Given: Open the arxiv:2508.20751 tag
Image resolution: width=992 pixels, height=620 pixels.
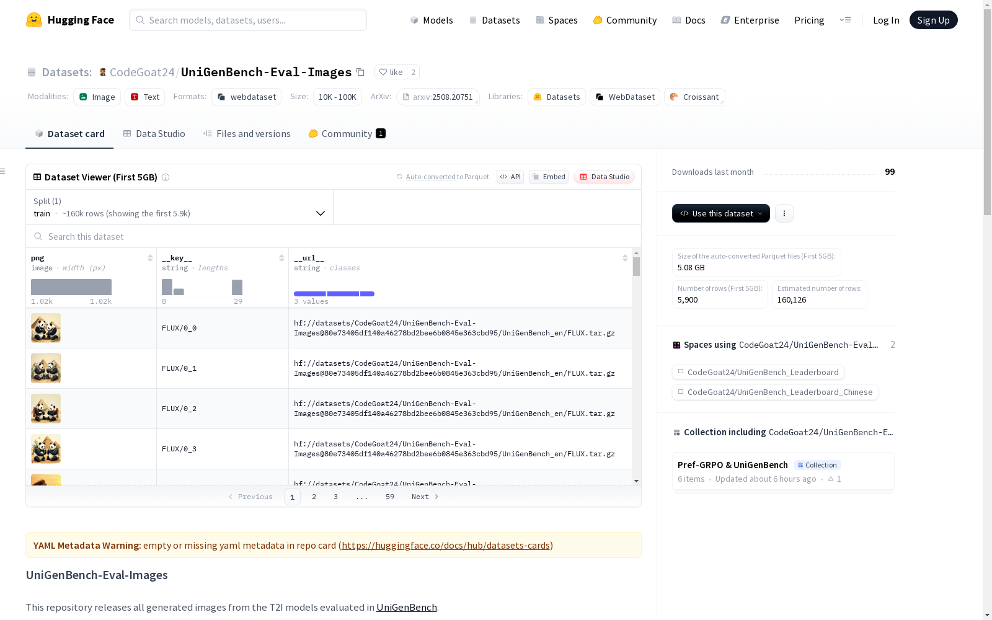Looking at the screenshot, I should [x=438, y=97].
